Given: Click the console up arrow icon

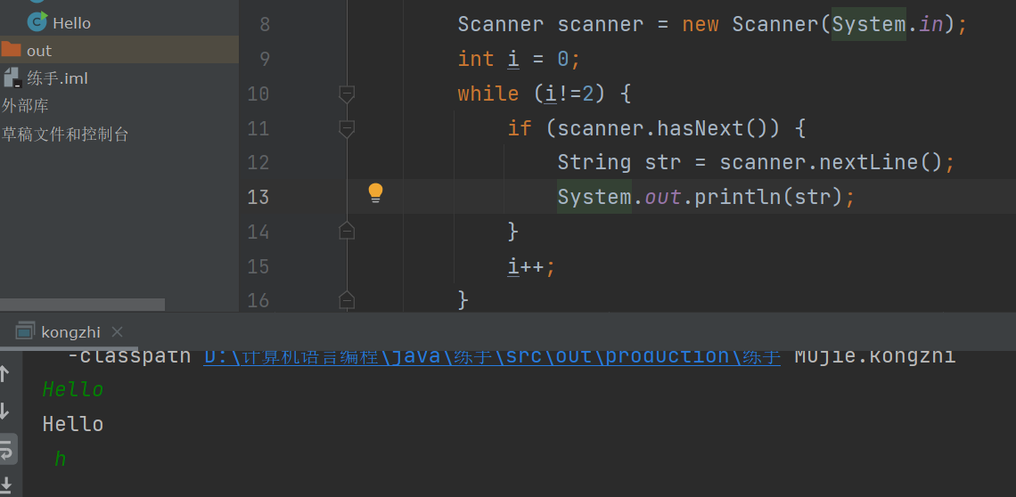Looking at the screenshot, I should [4, 374].
